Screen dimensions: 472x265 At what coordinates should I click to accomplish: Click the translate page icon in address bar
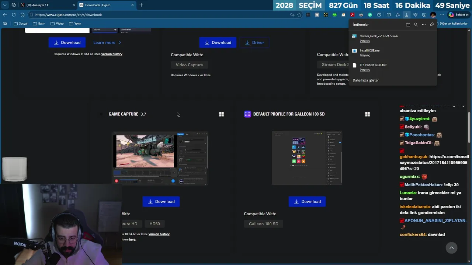point(292,15)
